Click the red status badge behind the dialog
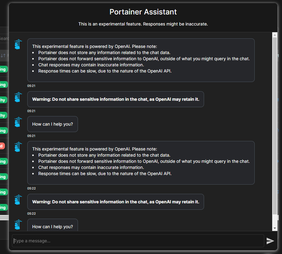Screen dimensions: 282x254 pyautogui.click(x=2, y=146)
